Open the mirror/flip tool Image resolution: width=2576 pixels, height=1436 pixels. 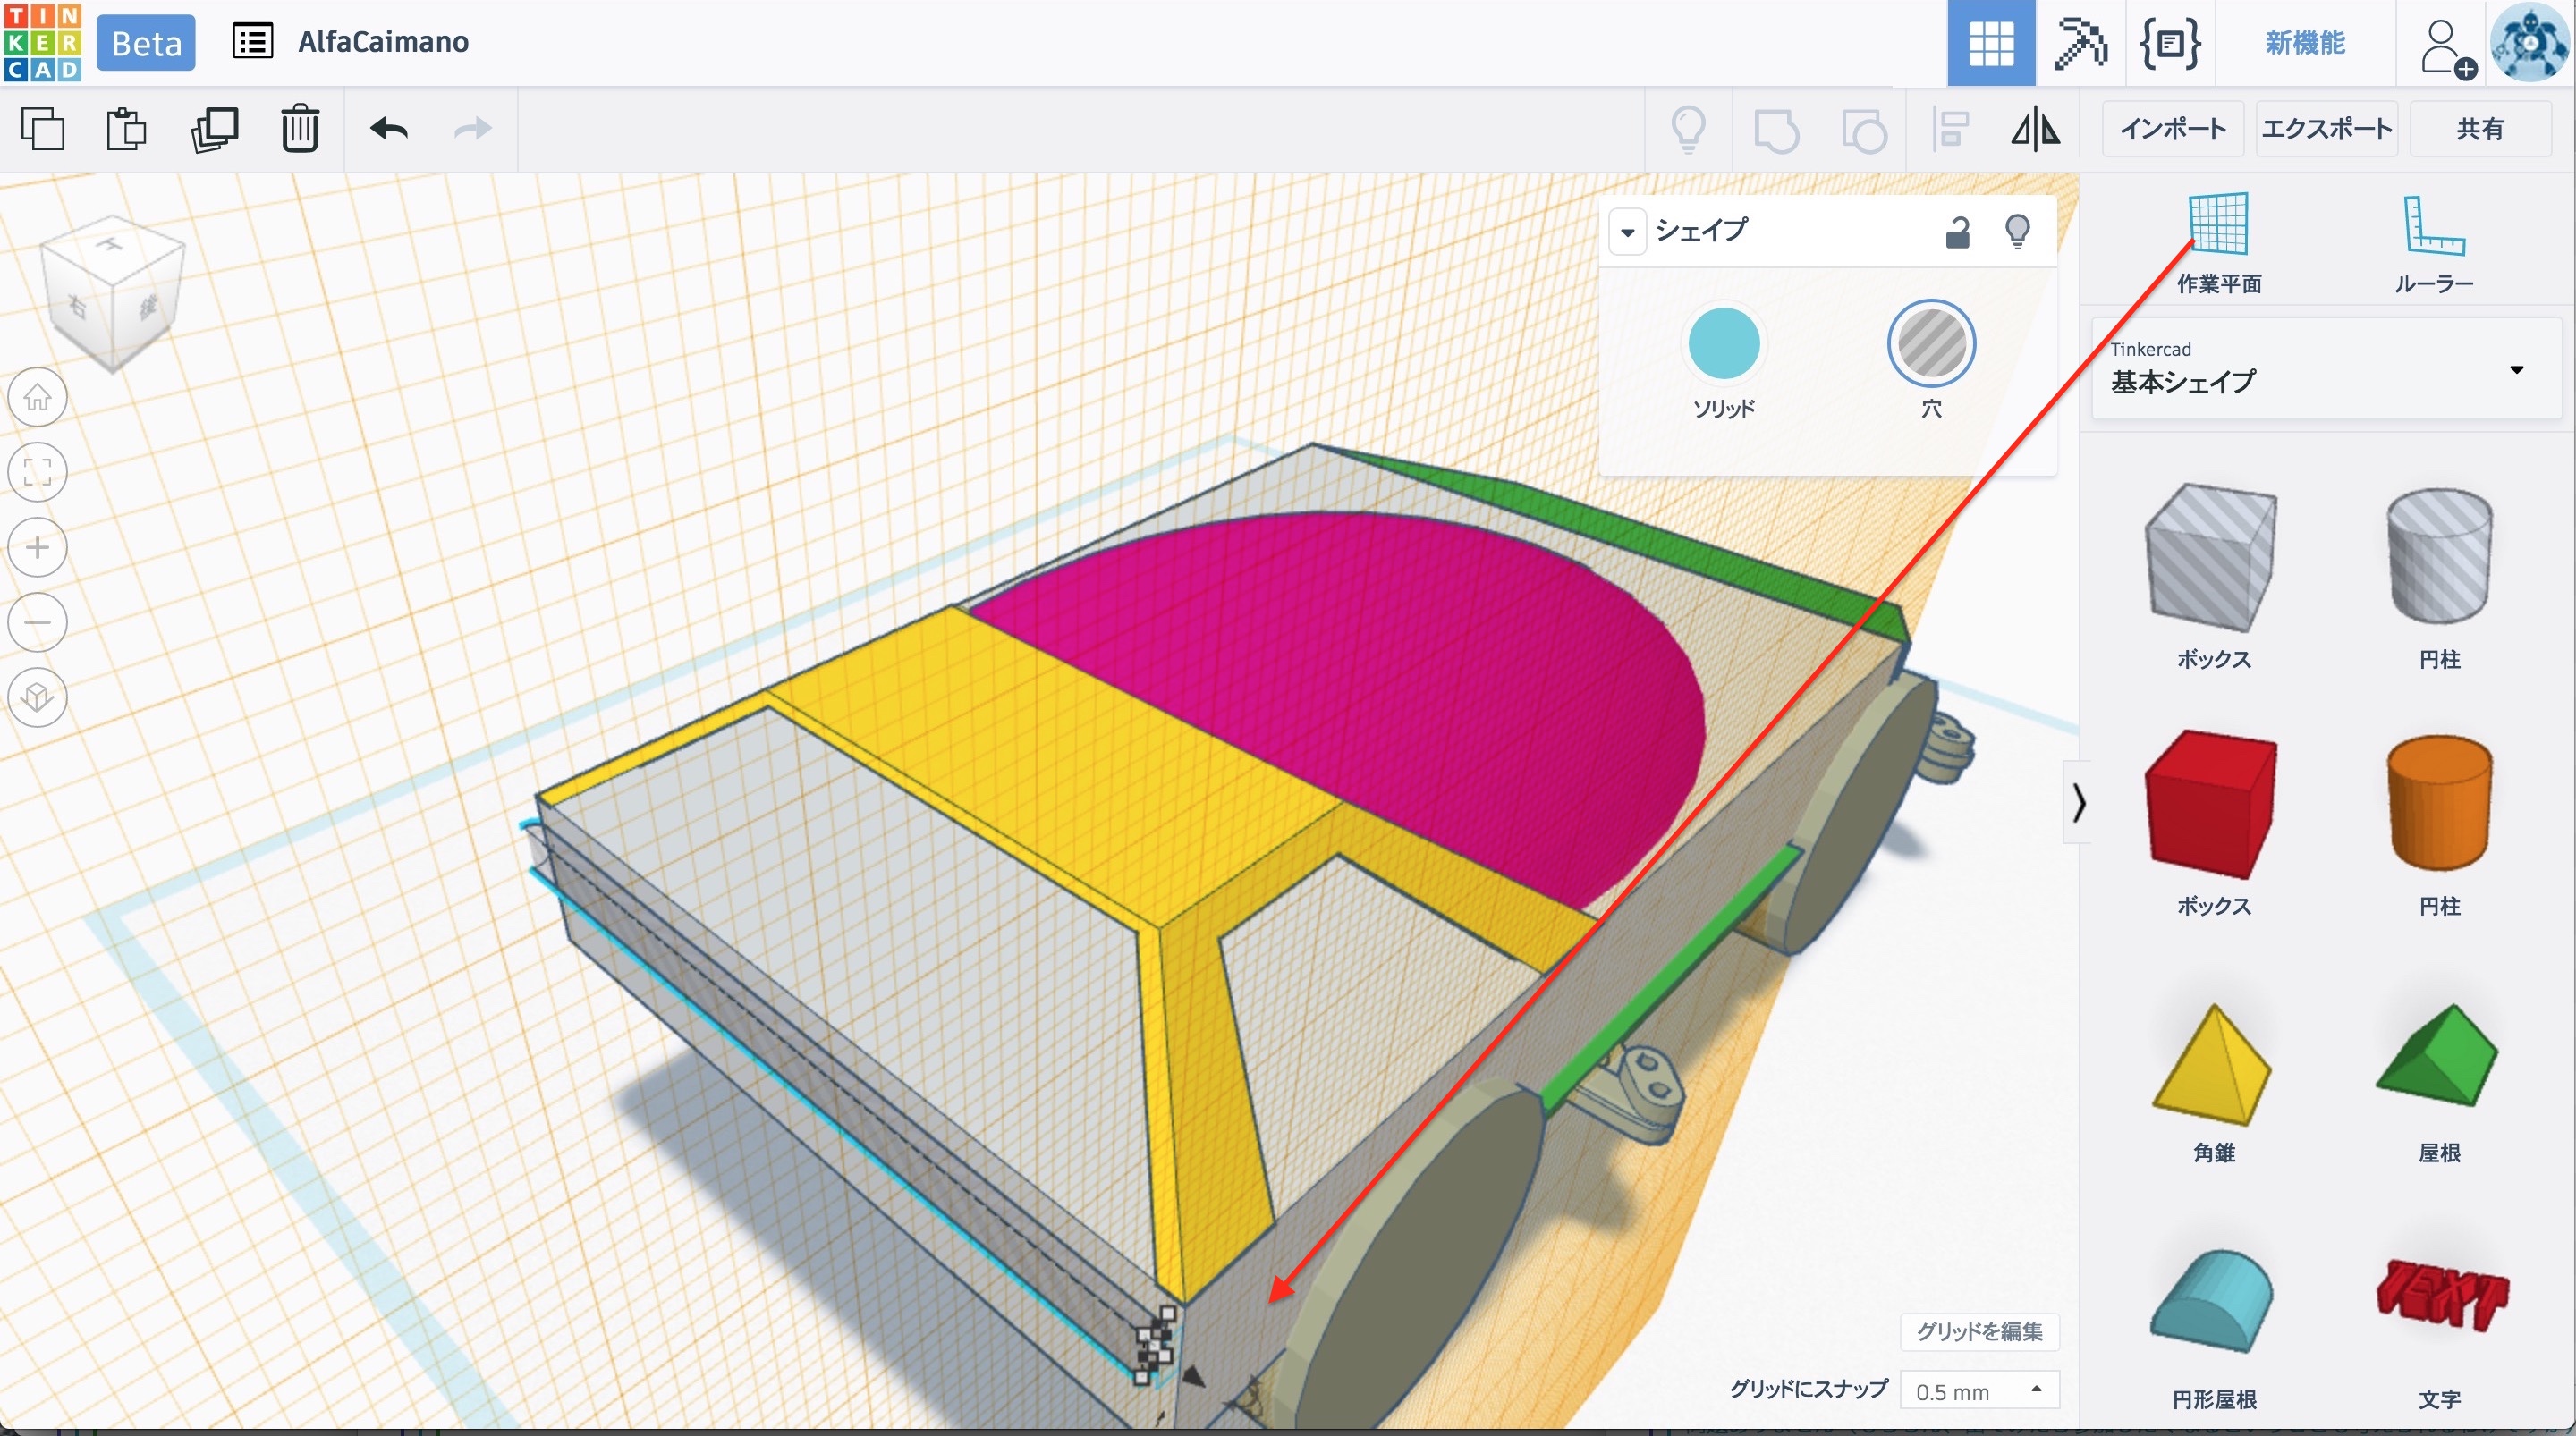pyautogui.click(x=2035, y=129)
